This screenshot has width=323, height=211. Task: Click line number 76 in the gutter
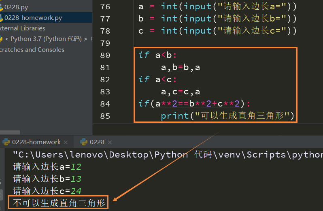click(x=105, y=6)
